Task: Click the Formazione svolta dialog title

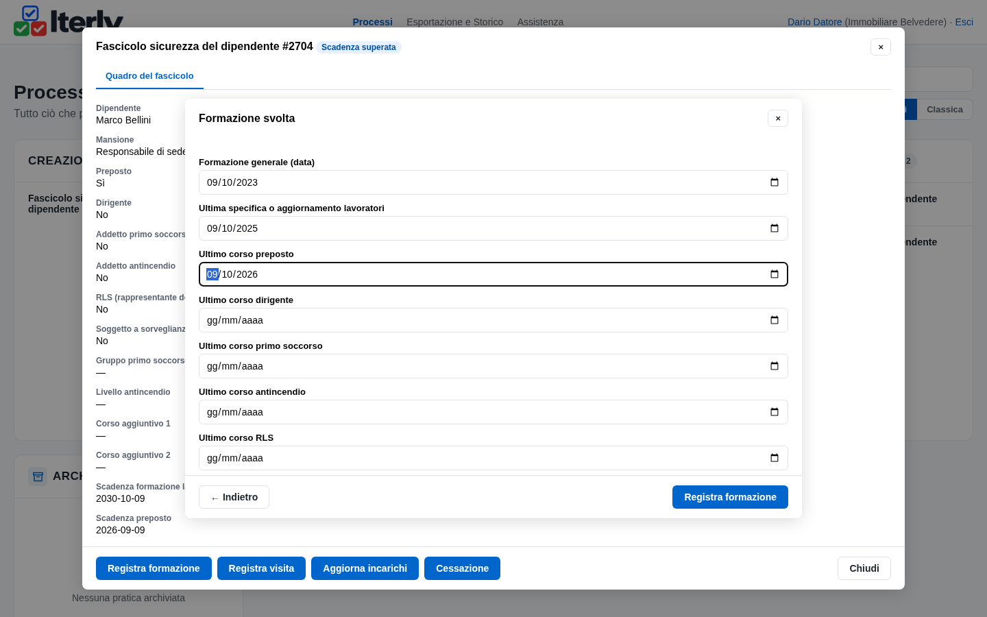Action: pyautogui.click(x=247, y=119)
